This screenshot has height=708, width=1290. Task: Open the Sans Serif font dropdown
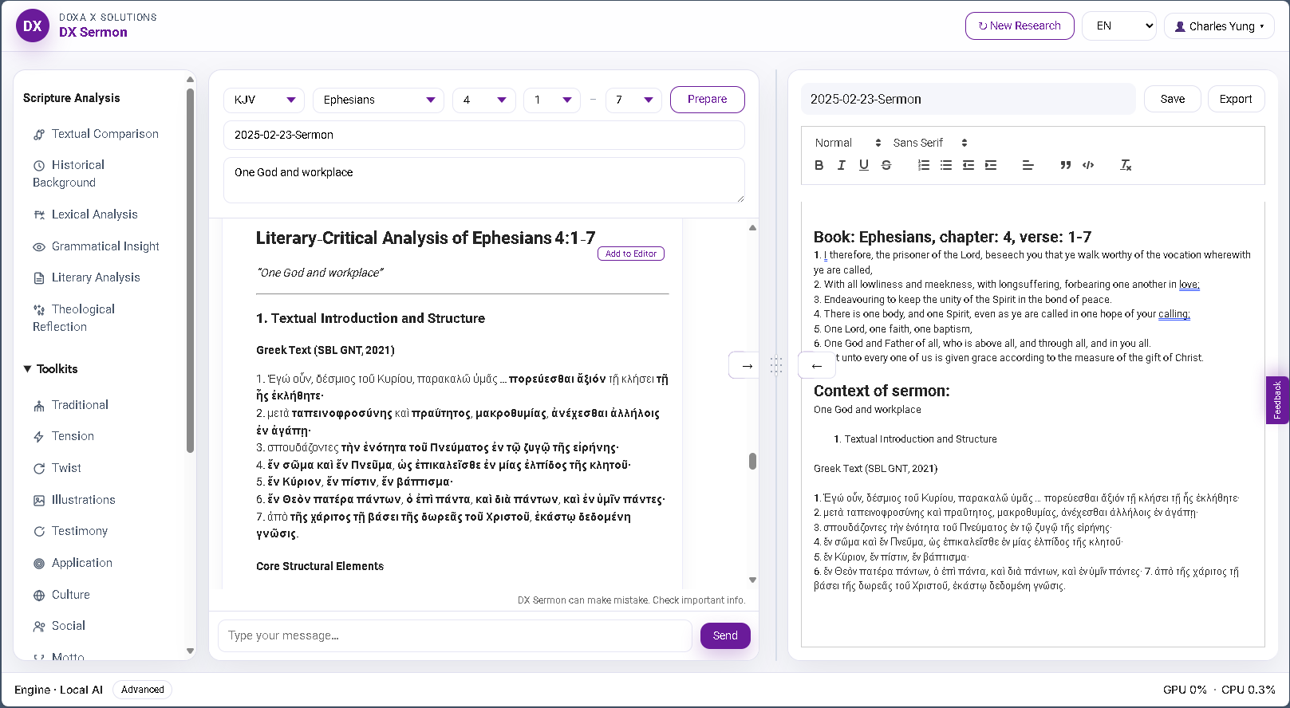pyautogui.click(x=930, y=143)
